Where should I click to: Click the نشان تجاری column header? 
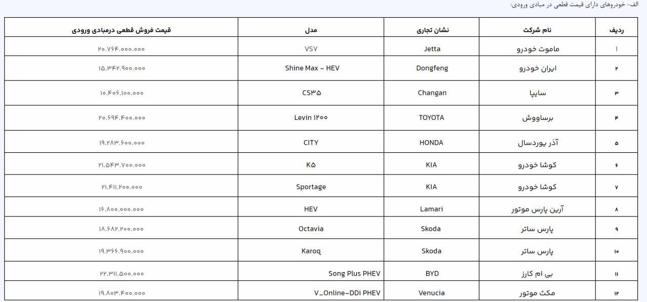click(x=432, y=30)
